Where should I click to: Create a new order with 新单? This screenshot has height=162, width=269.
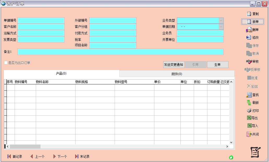(253, 22)
